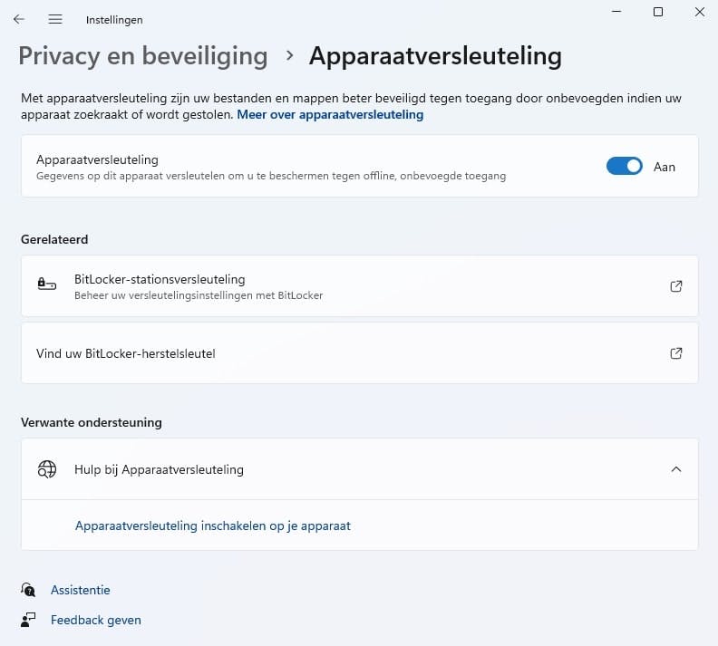The width and height of the screenshot is (718, 646).
Task: Turn off the Apparaatversleuteling toggle
Action: pyautogui.click(x=624, y=166)
